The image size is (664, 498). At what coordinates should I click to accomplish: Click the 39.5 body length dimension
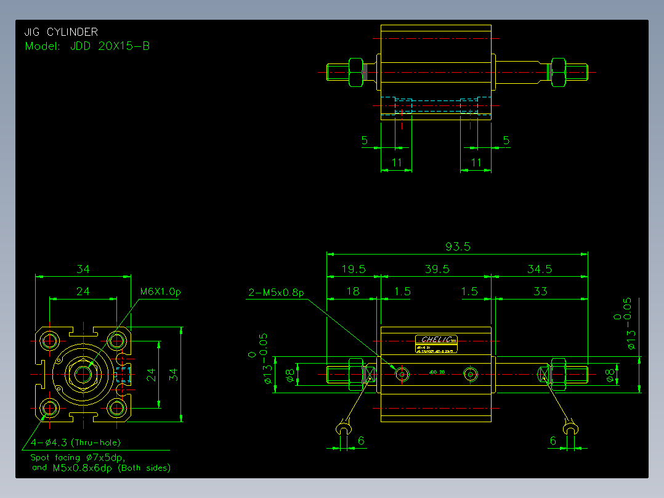click(437, 269)
